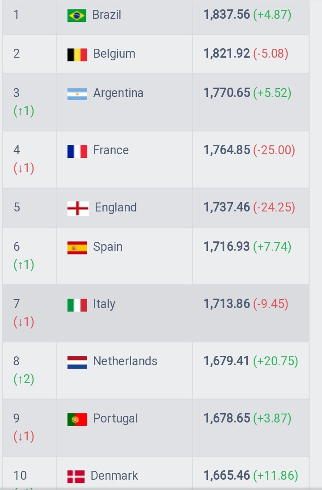Click the France flag icon
The image size is (322, 490).
click(77, 151)
